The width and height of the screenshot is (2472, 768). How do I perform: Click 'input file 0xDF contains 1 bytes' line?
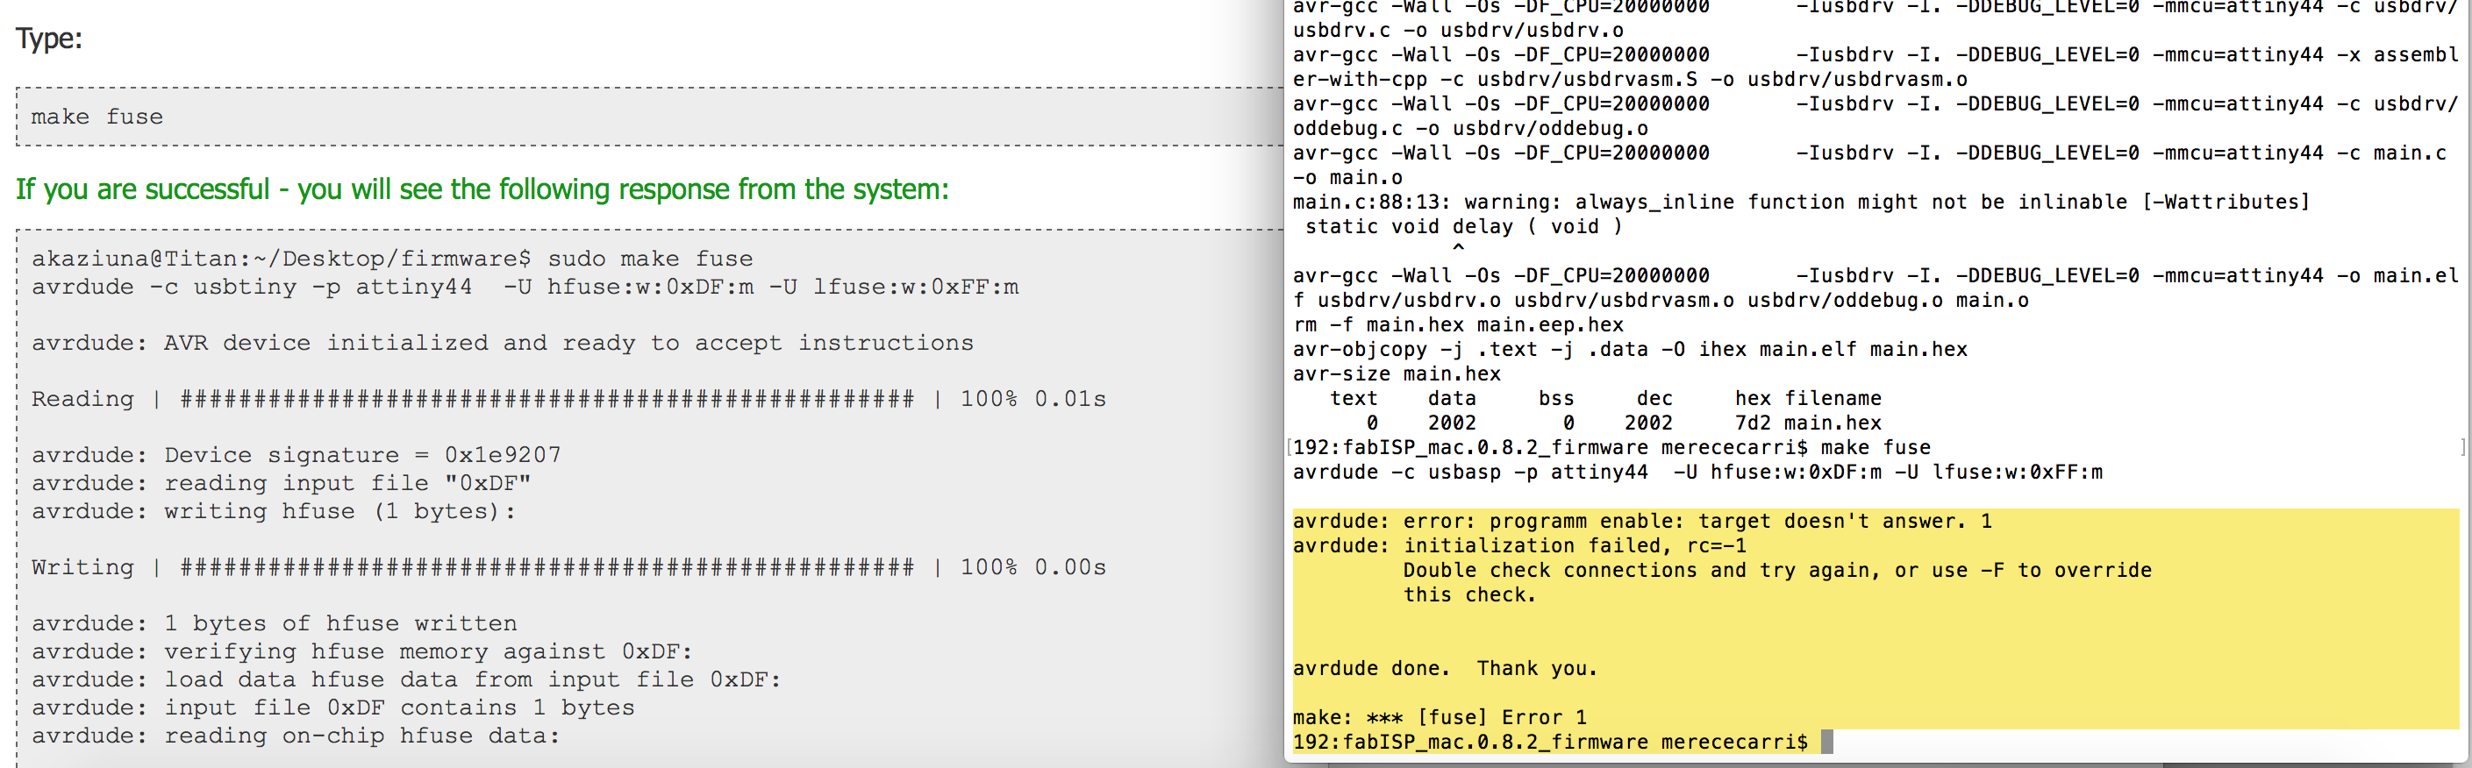pos(333,708)
